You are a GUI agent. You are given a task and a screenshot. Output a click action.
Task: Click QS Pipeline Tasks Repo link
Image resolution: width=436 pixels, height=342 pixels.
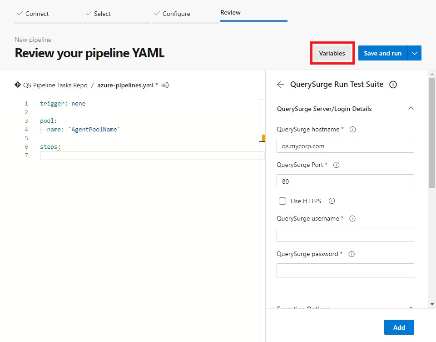[x=55, y=85]
